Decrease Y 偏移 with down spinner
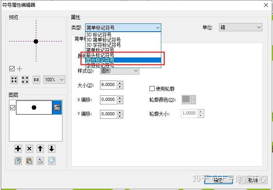Screen dimensions: 273x190 pyautogui.click(x=120, y=116)
